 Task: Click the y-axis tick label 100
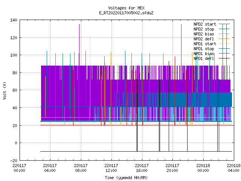(14, 55)
